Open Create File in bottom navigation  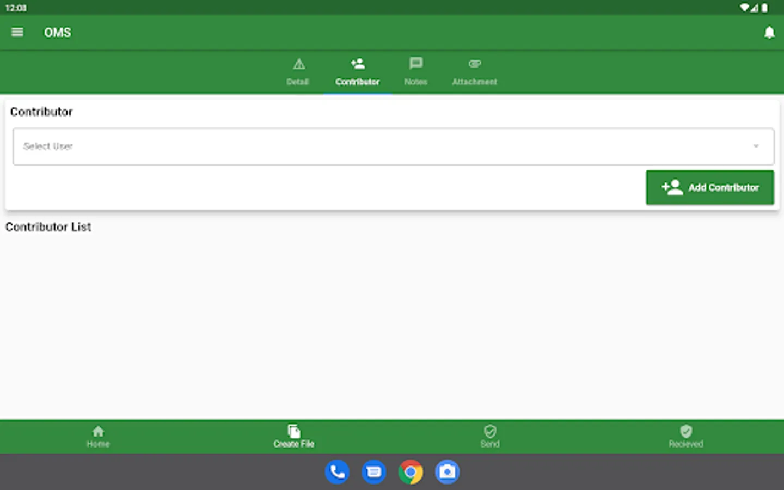click(x=294, y=437)
